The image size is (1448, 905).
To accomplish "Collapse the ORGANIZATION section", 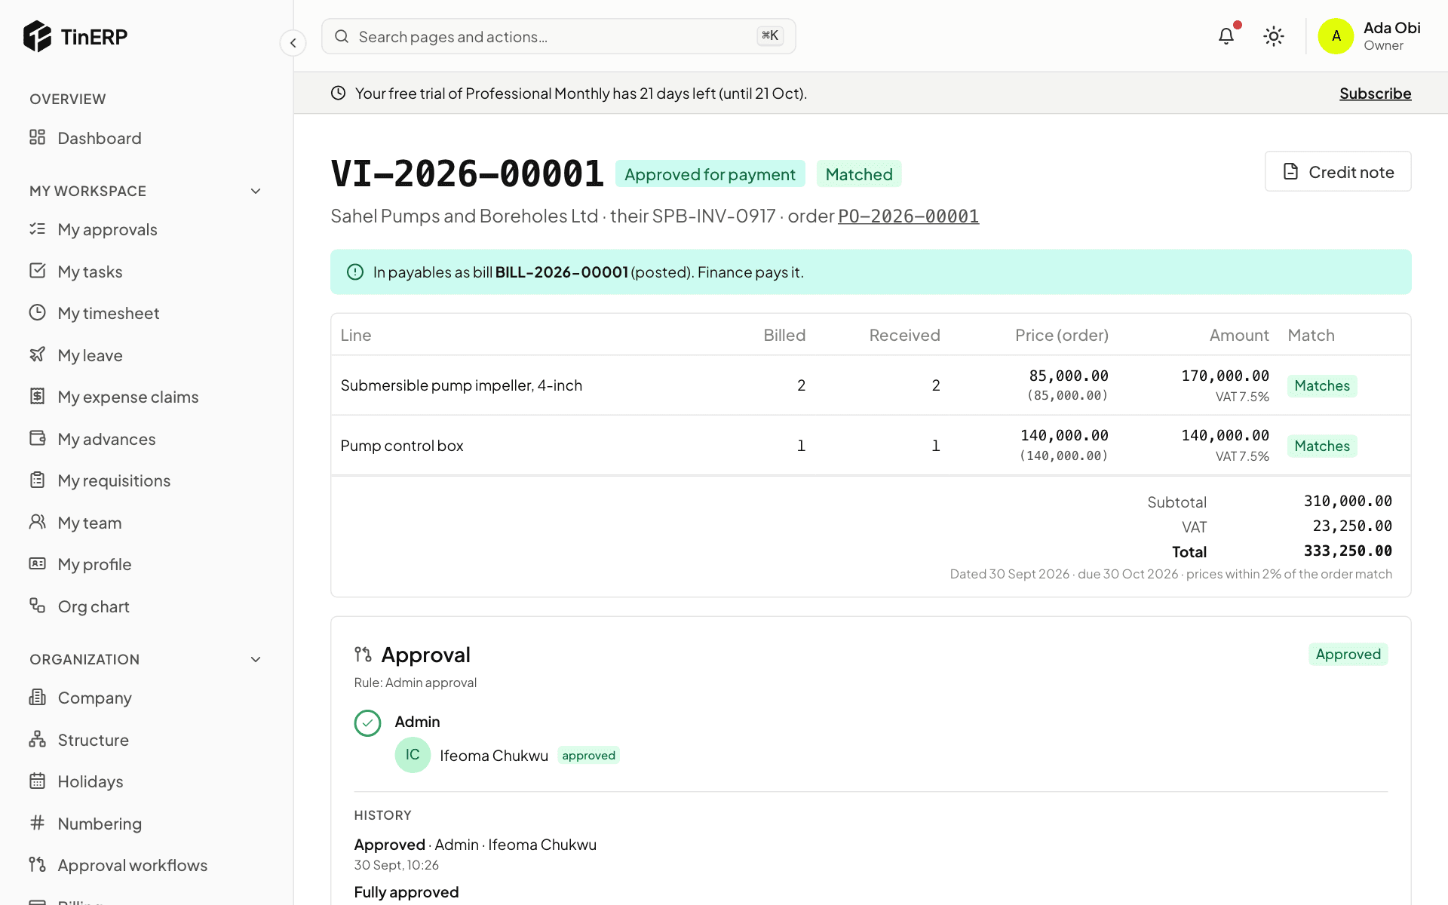I will tap(256, 660).
